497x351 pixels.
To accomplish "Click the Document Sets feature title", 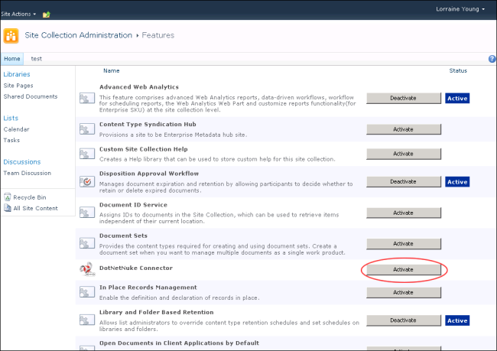I will pyautogui.click(x=123, y=236).
